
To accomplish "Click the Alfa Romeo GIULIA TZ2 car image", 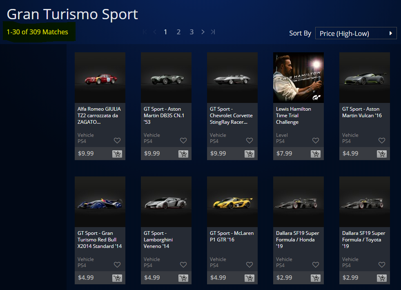I will click(100, 78).
